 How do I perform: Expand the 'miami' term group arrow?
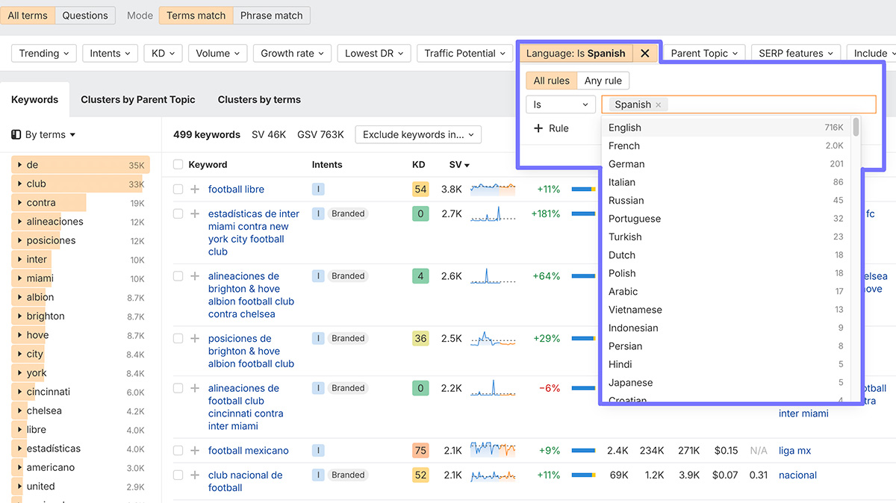tap(18, 278)
